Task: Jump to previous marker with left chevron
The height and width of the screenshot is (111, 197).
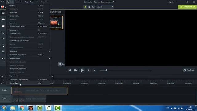Action: (89, 70)
